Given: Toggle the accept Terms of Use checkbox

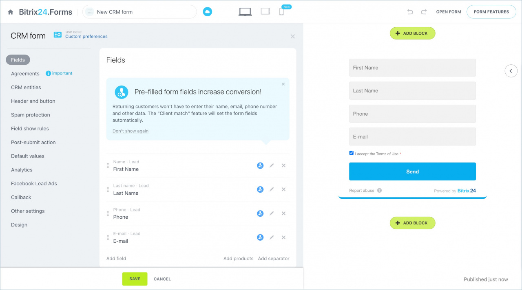Looking at the screenshot, I should pos(352,153).
